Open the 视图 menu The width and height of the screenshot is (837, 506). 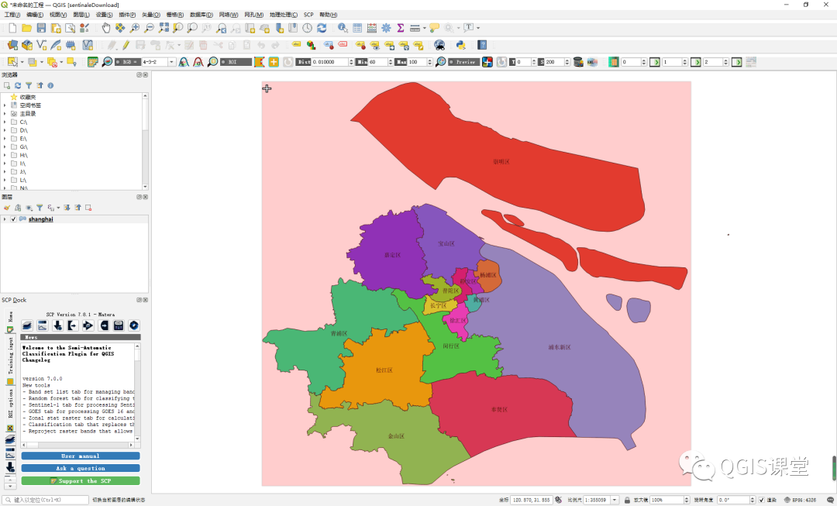click(x=58, y=15)
